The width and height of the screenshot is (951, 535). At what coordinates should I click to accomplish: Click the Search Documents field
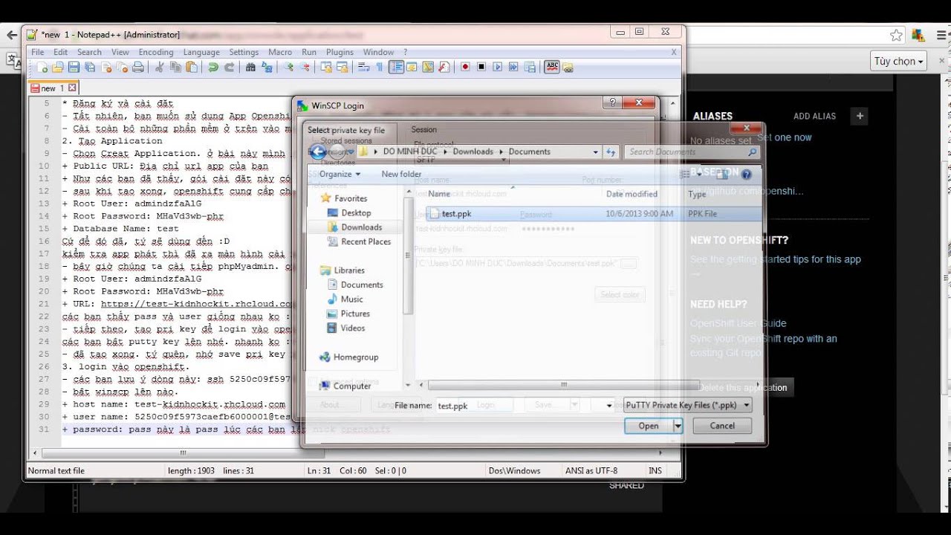coord(692,152)
